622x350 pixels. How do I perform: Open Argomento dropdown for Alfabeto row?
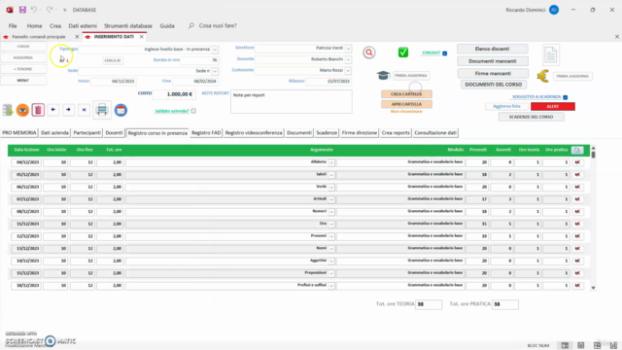331,162
